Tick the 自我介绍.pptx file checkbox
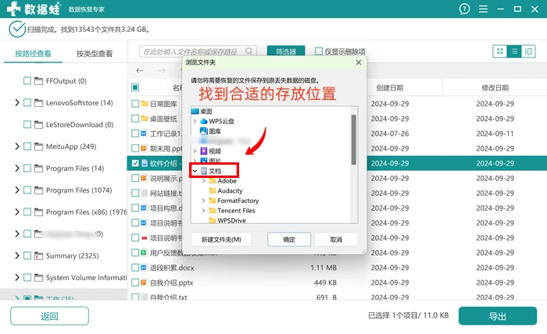Screen dimensions: 547x334 [135, 282]
